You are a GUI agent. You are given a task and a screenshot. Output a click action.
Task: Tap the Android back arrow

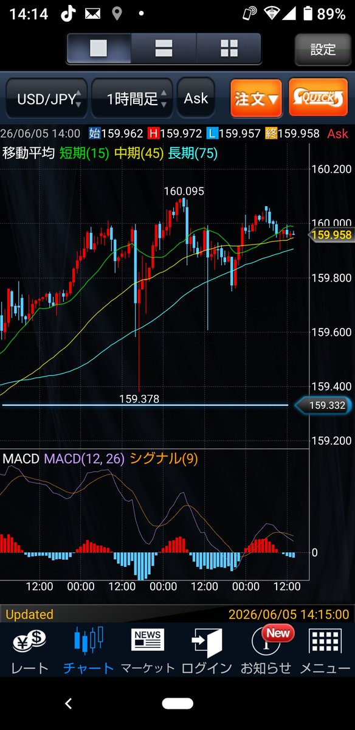coord(68,703)
